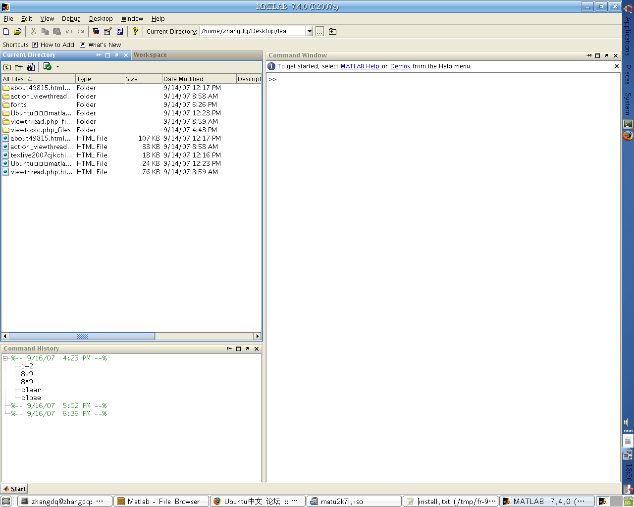
Task: Select the '8*9' history entry
Action: pyautogui.click(x=27, y=382)
